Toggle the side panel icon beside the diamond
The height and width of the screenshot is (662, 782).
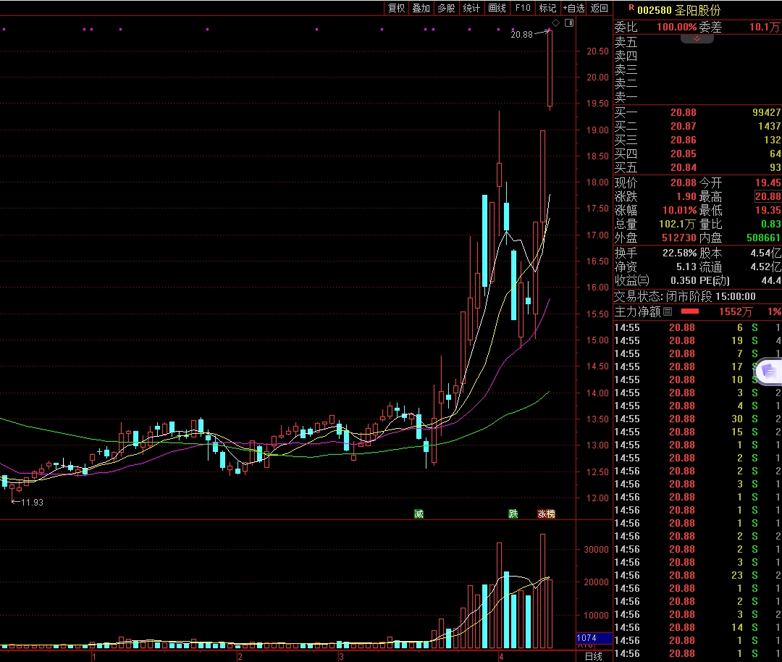pyautogui.click(x=569, y=23)
